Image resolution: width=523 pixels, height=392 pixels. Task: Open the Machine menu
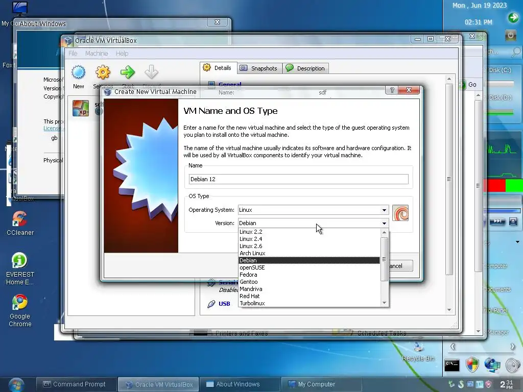tap(97, 53)
